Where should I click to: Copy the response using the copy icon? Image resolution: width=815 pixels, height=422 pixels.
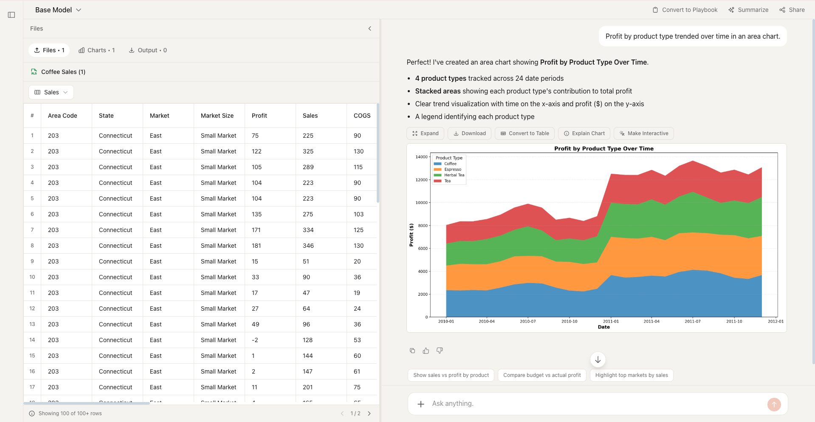tap(412, 351)
